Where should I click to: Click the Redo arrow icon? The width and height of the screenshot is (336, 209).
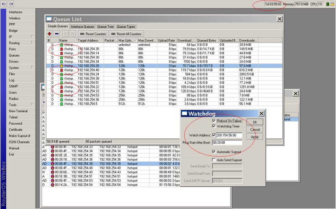(x=11, y=4)
